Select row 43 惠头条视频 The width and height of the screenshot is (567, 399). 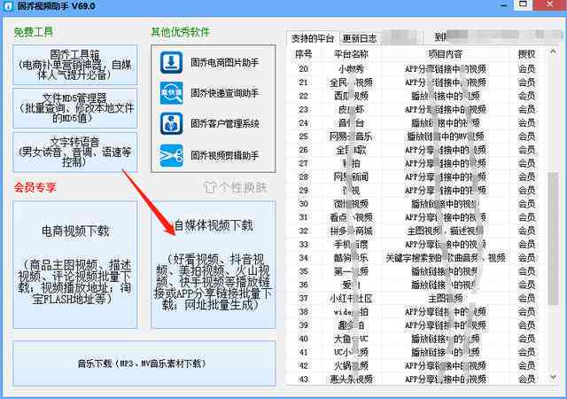[x=416, y=379]
